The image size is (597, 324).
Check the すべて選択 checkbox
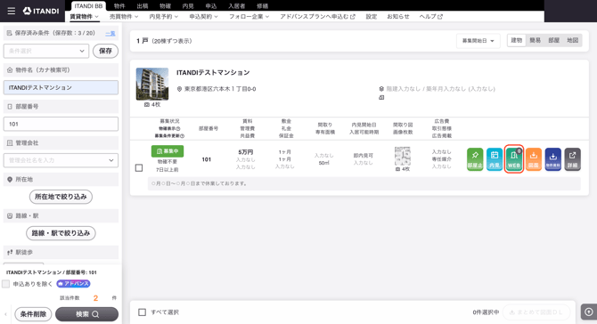pyautogui.click(x=142, y=312)
